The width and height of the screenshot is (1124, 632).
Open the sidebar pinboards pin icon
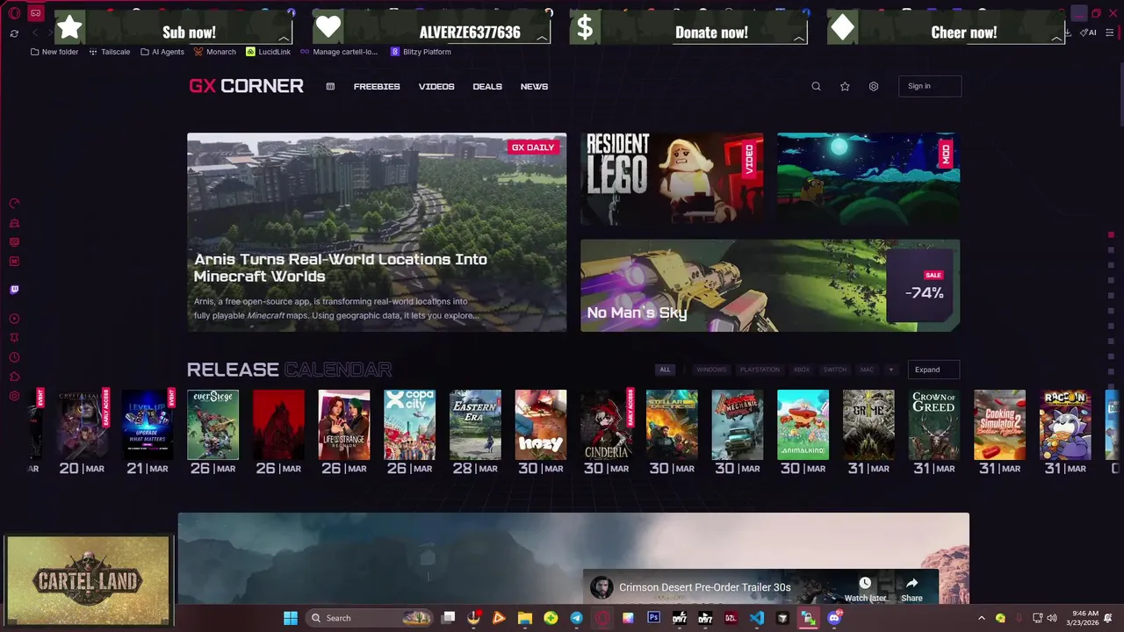coord(14,338)
